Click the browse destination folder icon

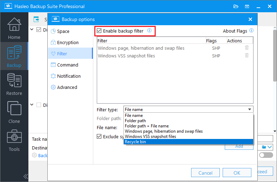(264, 147)
